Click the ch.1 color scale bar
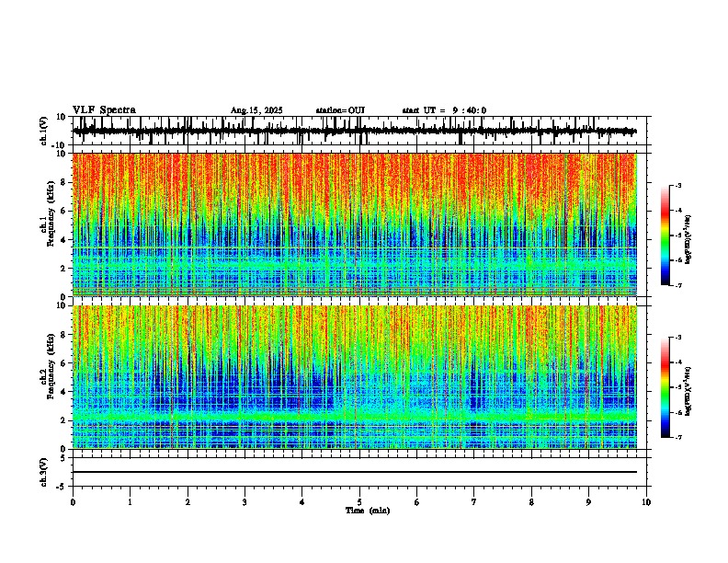Viewport: 728px width, 563px height. point(665,236)
